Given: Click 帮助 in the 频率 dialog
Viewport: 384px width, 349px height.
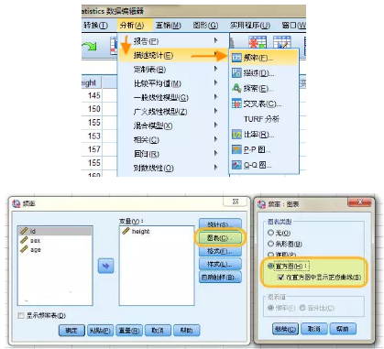Looking at the screenshot, I should coord(186,331).
